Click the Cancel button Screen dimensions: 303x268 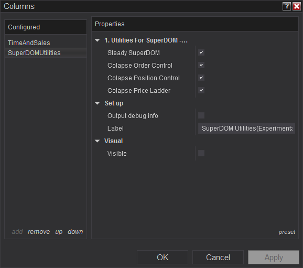pyautogui.click(x=218, y=258)
